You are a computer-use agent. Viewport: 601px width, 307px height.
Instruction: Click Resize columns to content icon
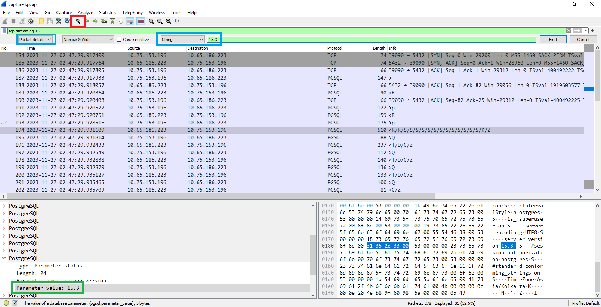[177, 21]
